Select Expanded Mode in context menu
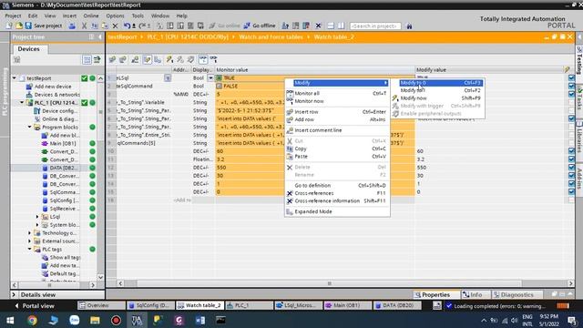This screenshot has width=583, height=328. coord(337,211)
